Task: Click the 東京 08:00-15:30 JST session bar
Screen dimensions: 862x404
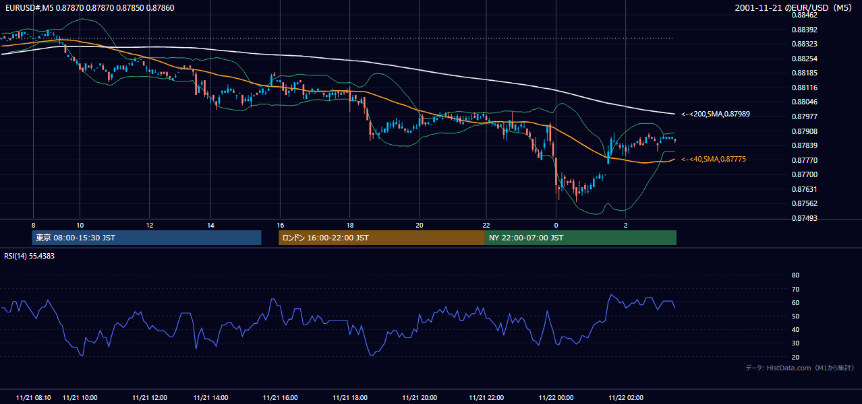Action: pyautogui.click(x=146, y=238)
